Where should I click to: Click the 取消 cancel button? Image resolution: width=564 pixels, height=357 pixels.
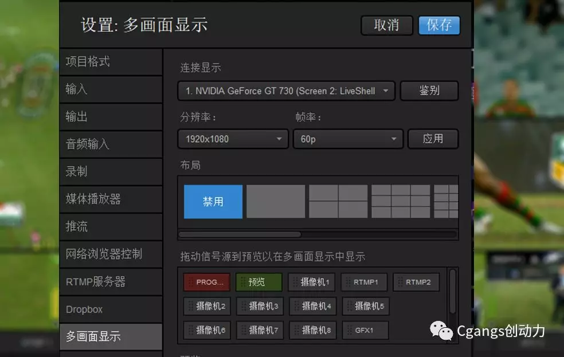click(387, 25)
